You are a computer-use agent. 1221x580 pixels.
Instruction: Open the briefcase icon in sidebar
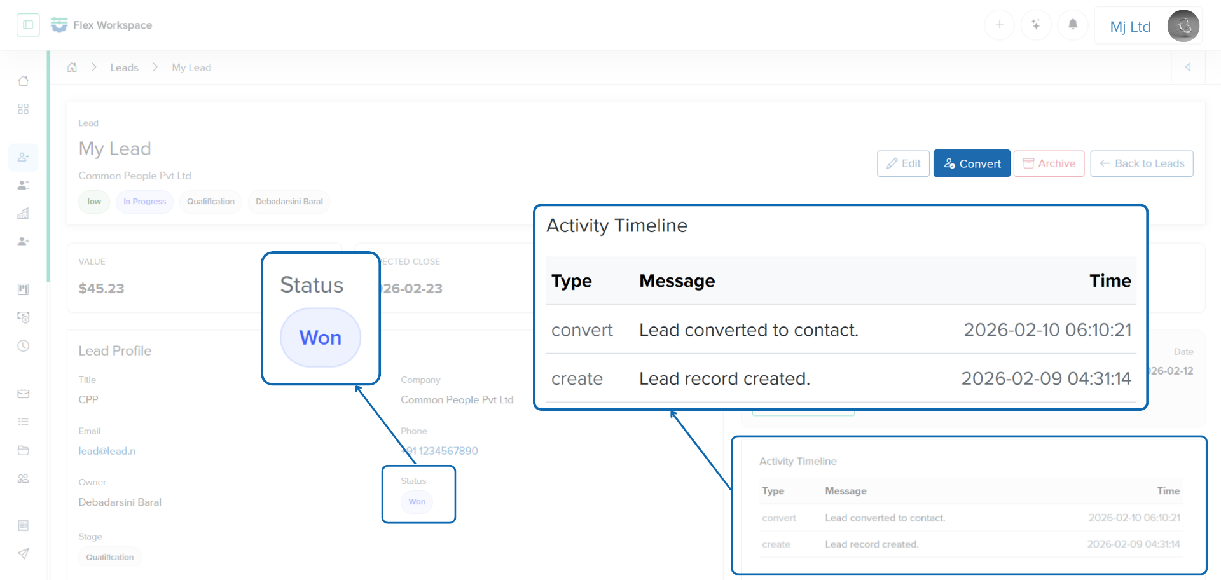(24, 394)
